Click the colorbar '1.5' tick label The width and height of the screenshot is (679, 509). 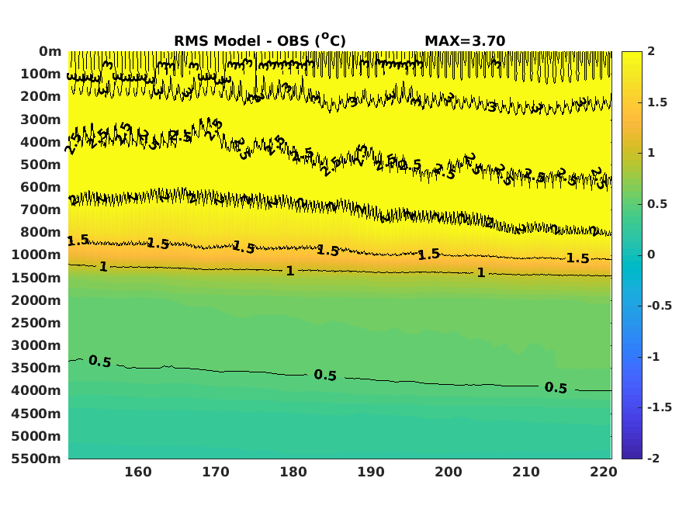tap(657, 102)
